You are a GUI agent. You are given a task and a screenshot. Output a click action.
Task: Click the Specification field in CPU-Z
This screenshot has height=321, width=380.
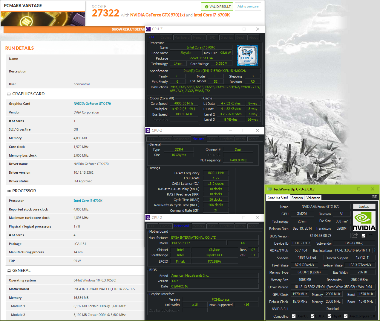tap(215, 71)
